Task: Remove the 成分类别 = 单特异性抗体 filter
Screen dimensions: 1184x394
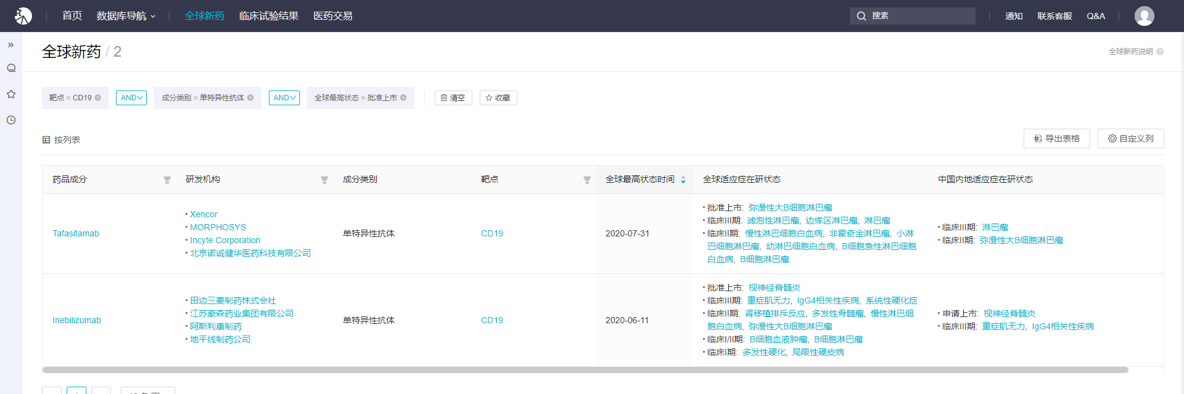Action: pos(250,98)
